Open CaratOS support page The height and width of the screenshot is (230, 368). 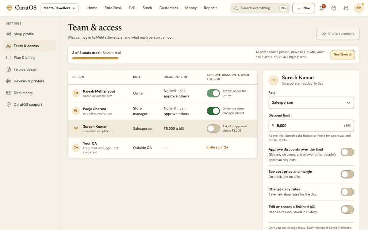point(30,105)
